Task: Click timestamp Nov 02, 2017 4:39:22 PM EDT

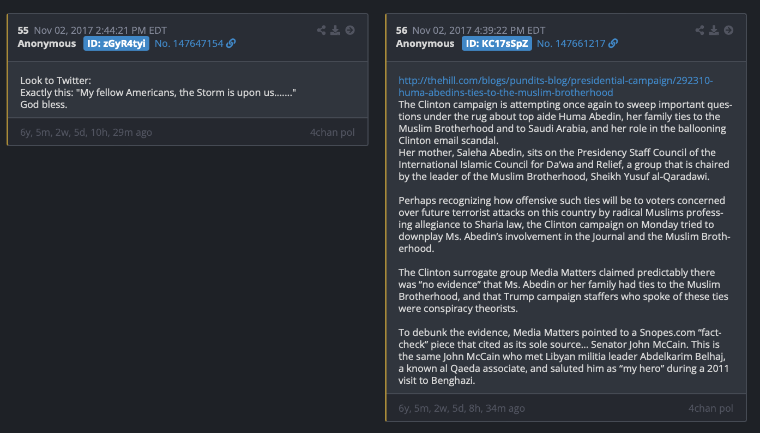Action: pyautogui.click(x=479, y=30)
